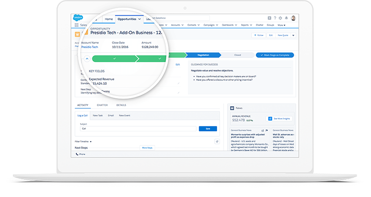The height and width of the screenshot is (197, 371).
Task: Select the Email composer tab
Action: [x=111, y=115]
